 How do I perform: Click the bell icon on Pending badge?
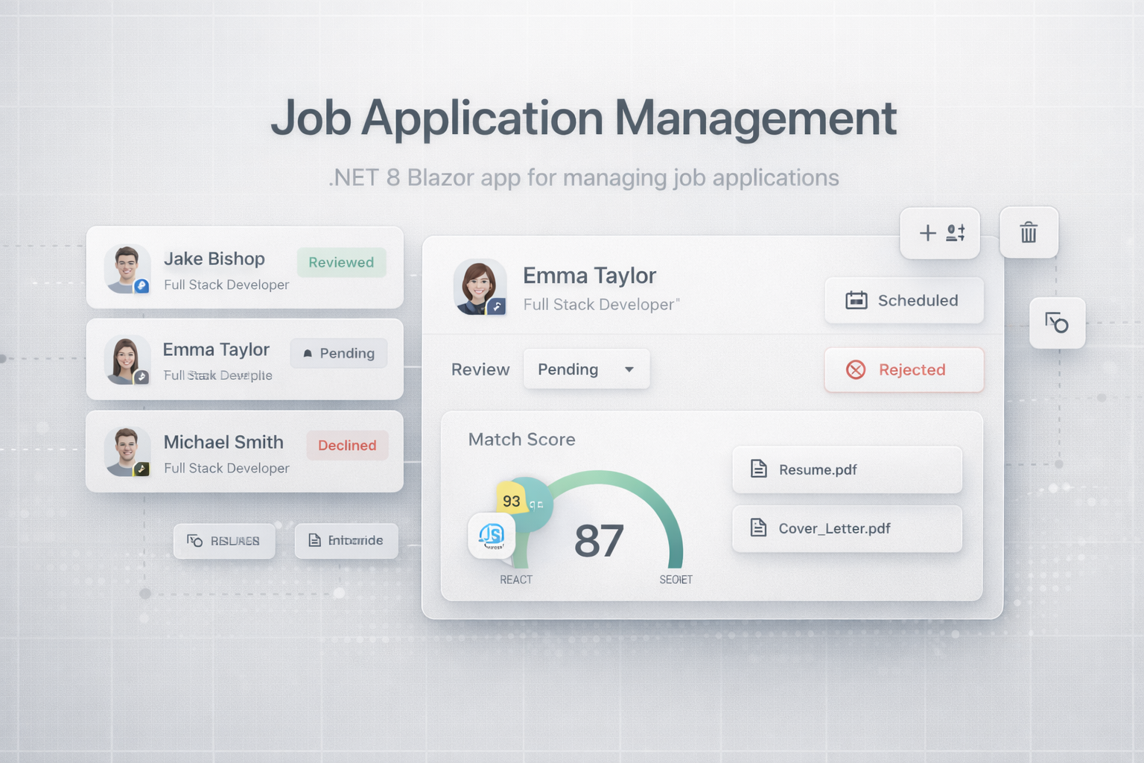[308, 354]
